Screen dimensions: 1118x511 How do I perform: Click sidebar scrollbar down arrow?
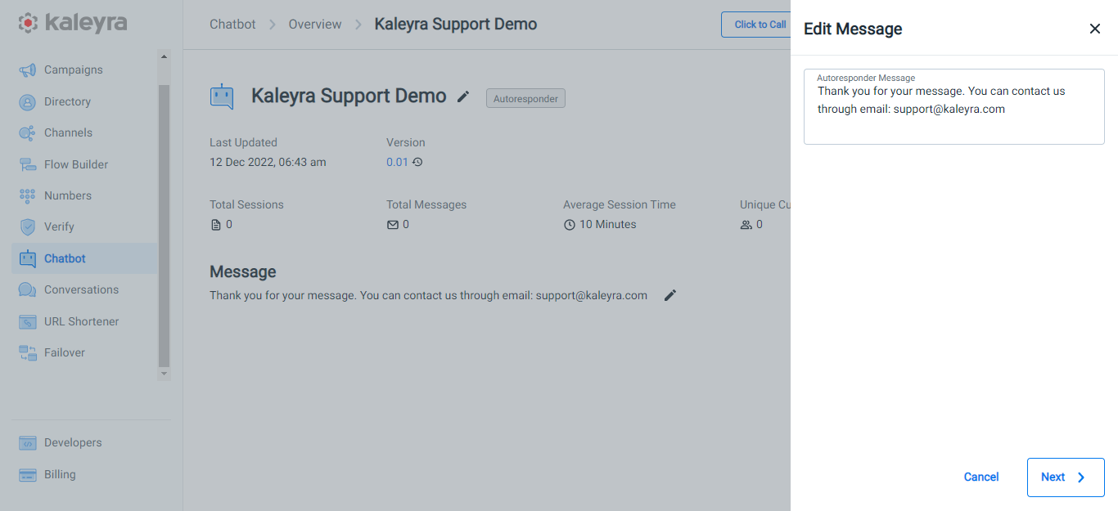click(164, 374)
